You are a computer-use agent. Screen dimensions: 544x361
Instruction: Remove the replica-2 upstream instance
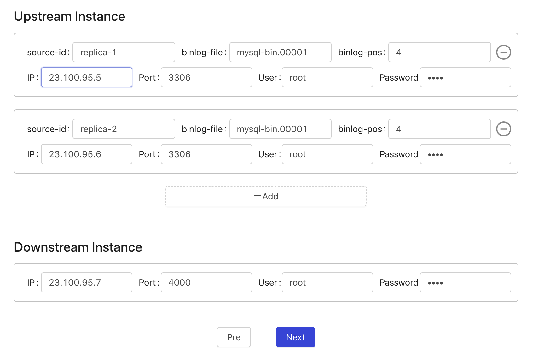click(x=503, y=129)
